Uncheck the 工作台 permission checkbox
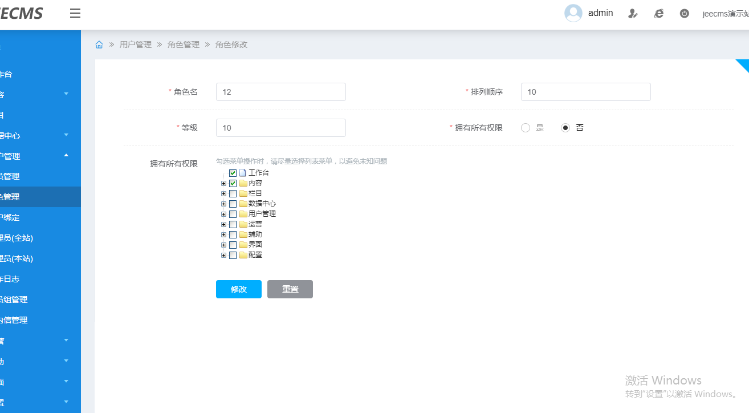Viewport: 749px width, 413px height. [233, 173]
